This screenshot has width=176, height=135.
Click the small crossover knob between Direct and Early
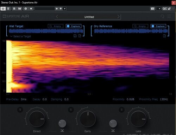point(62,124)
